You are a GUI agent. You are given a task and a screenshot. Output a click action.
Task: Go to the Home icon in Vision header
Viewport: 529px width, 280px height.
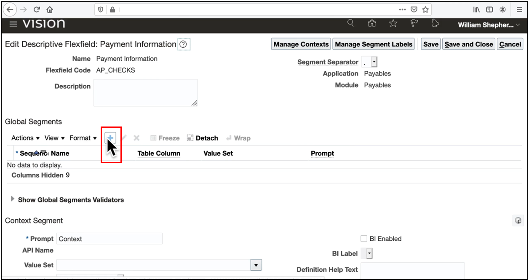coord(372,24)
